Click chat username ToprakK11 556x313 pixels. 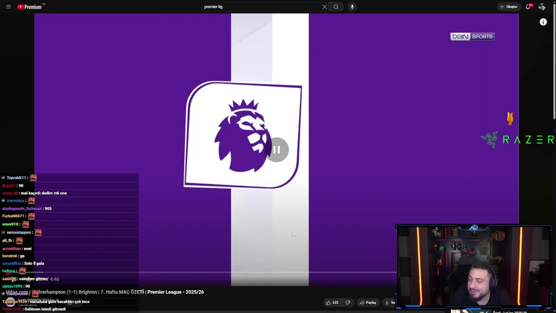tap(17, 178)
